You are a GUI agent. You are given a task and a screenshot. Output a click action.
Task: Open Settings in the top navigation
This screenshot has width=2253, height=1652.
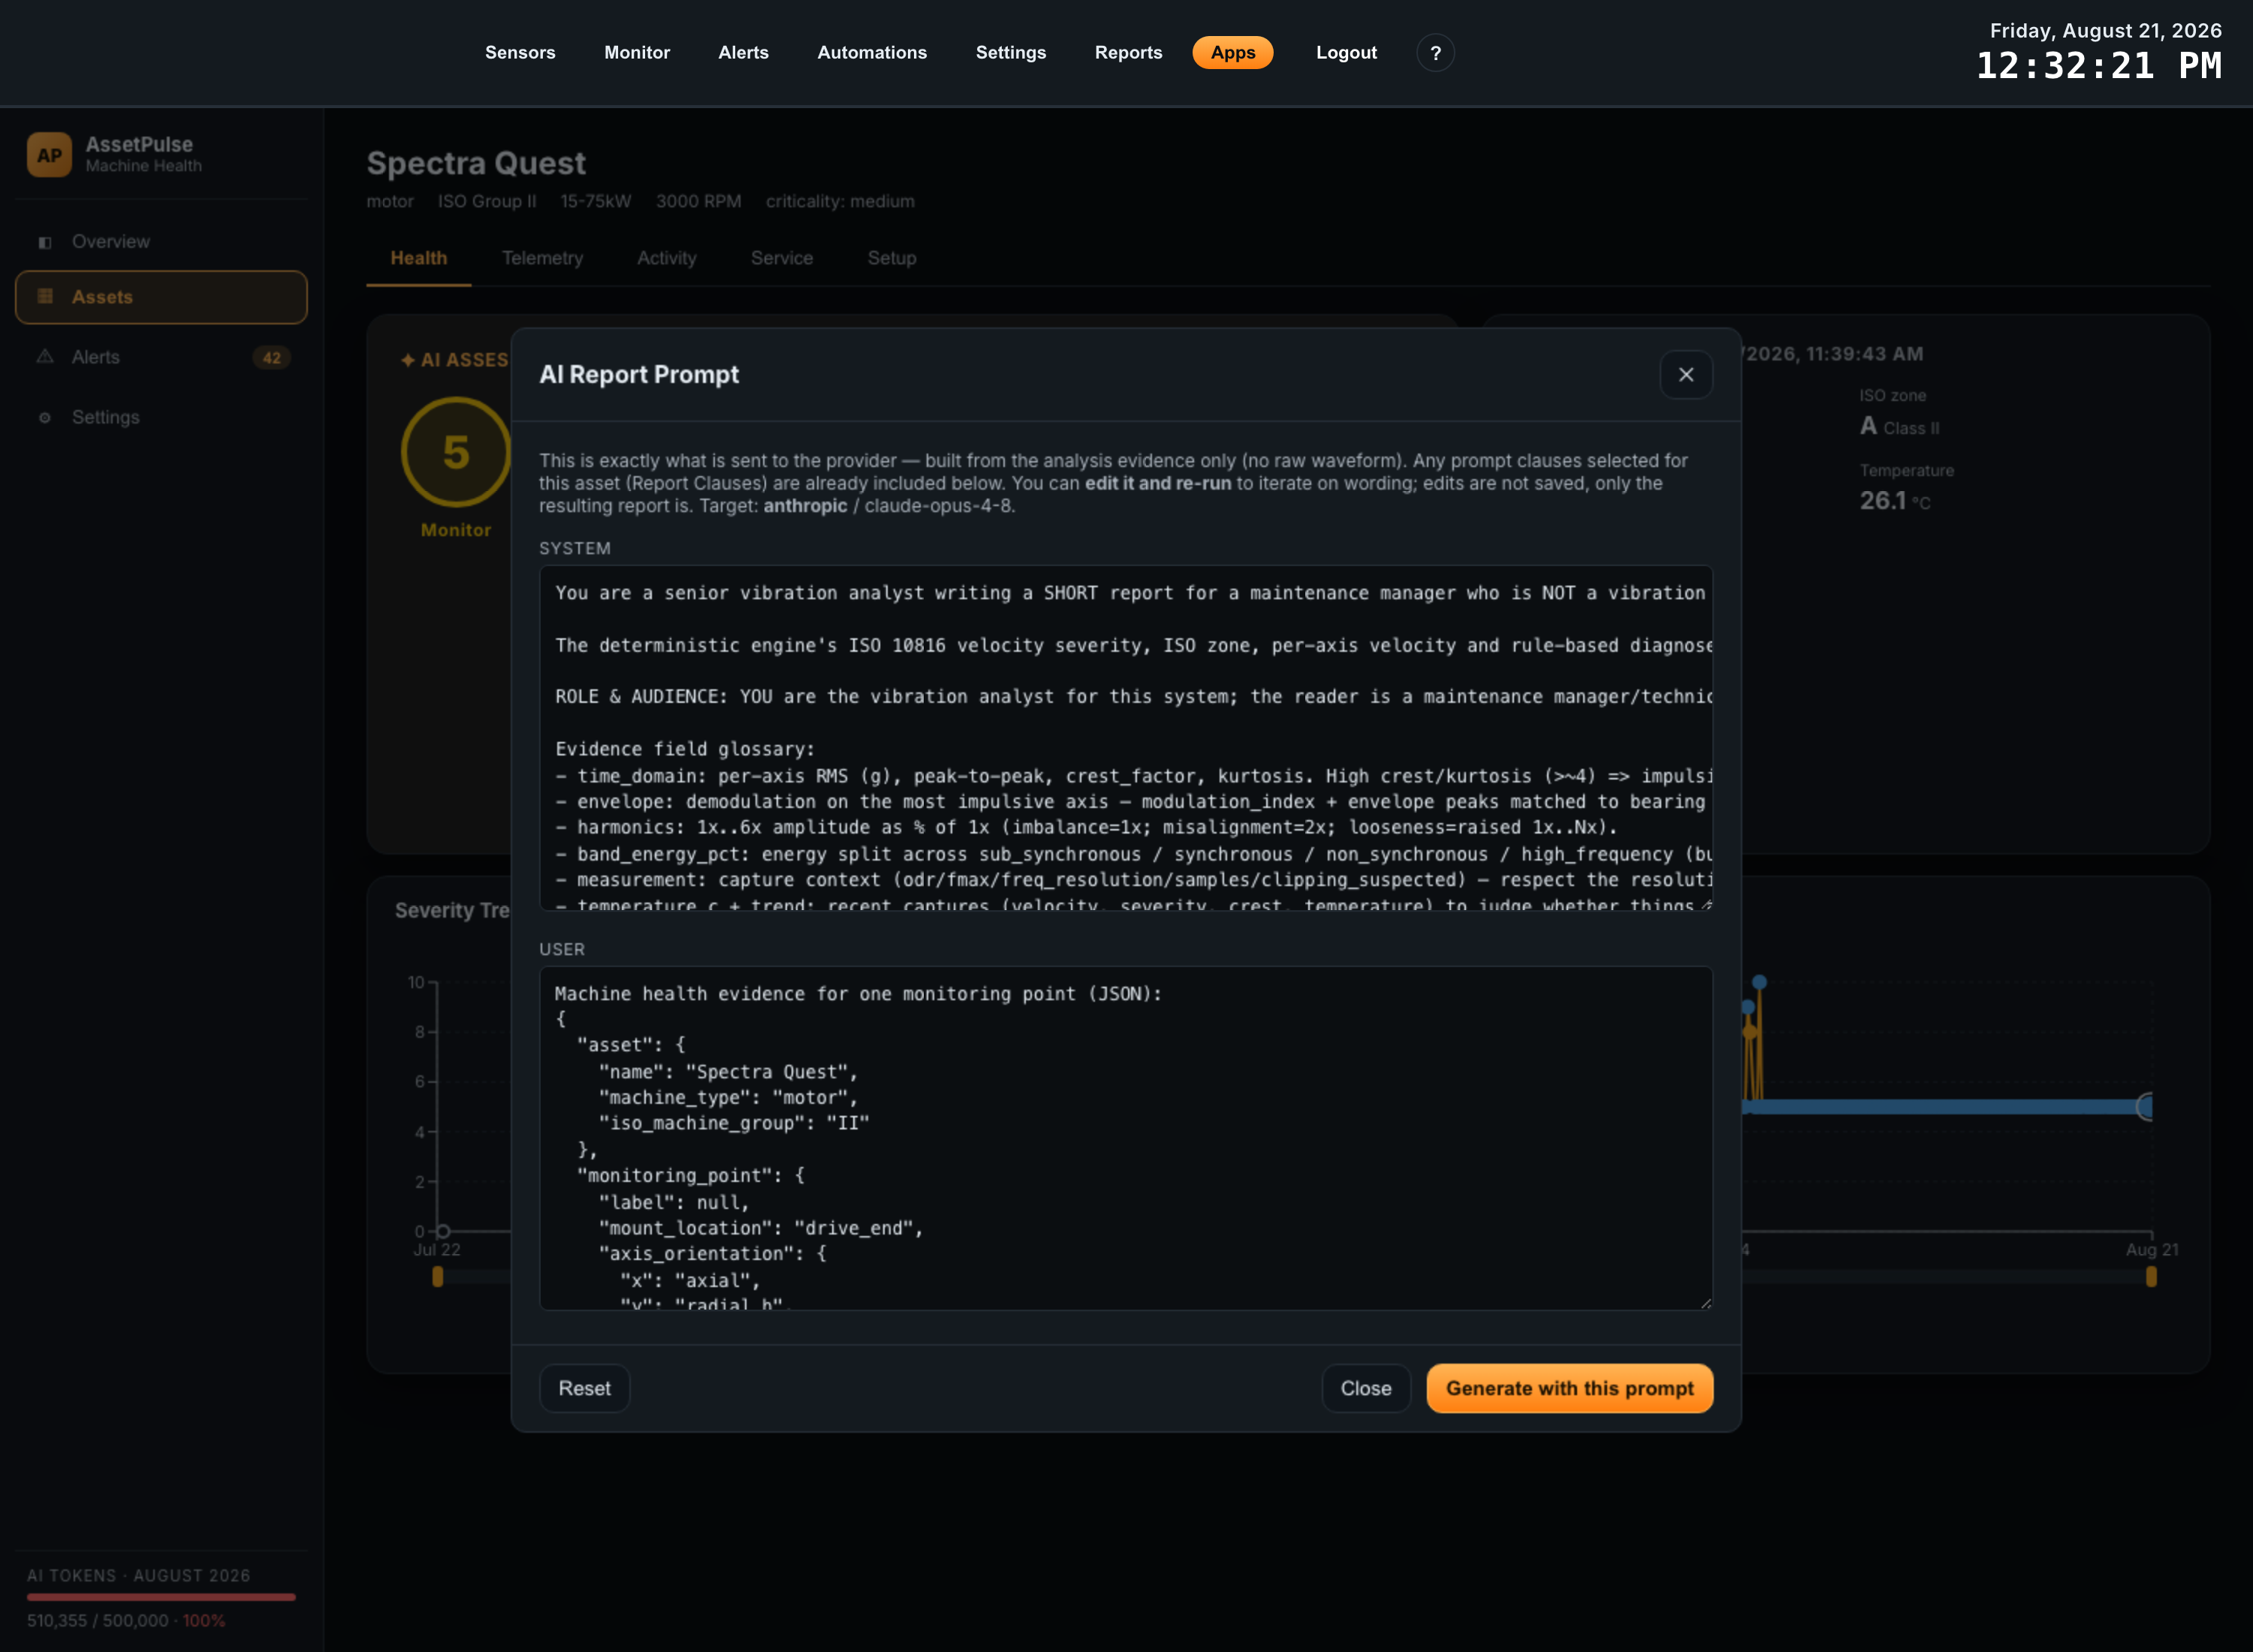tap(1011, 53)
